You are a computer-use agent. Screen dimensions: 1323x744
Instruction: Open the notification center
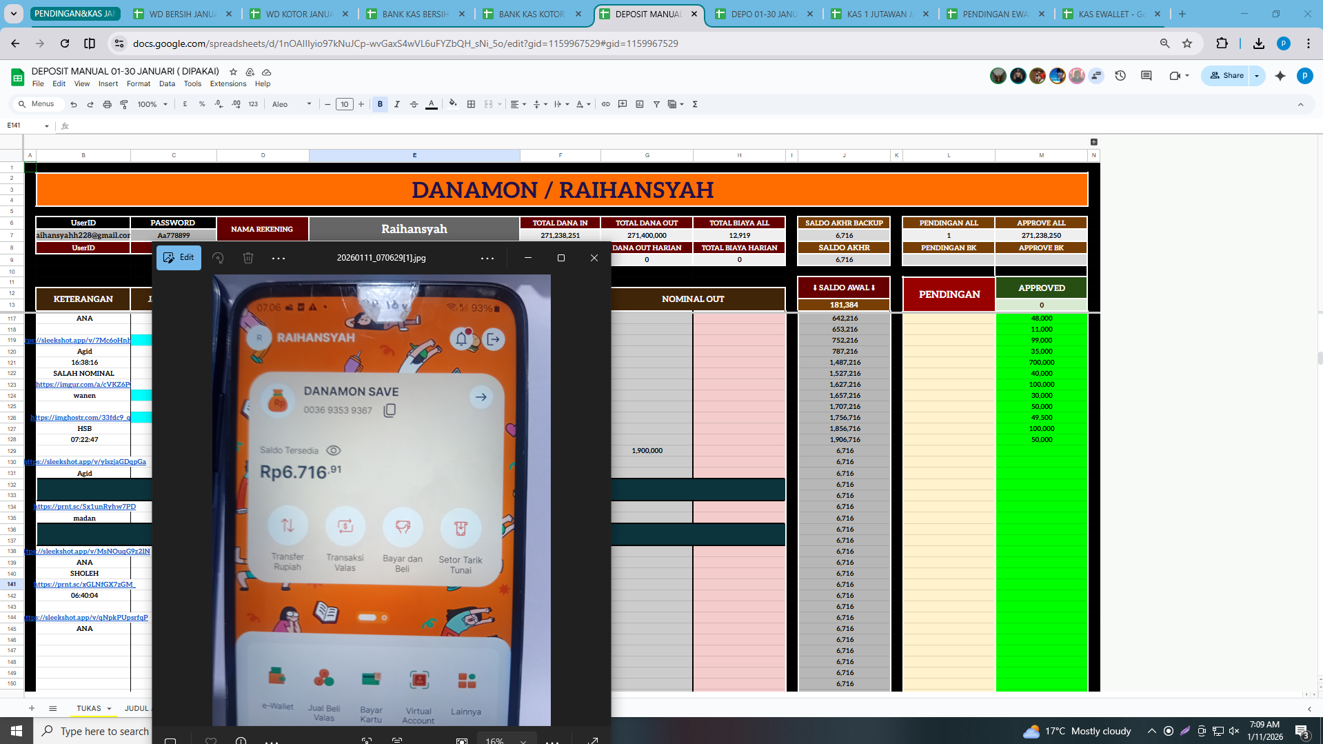pyautogui.click(x=1302, y=731)
